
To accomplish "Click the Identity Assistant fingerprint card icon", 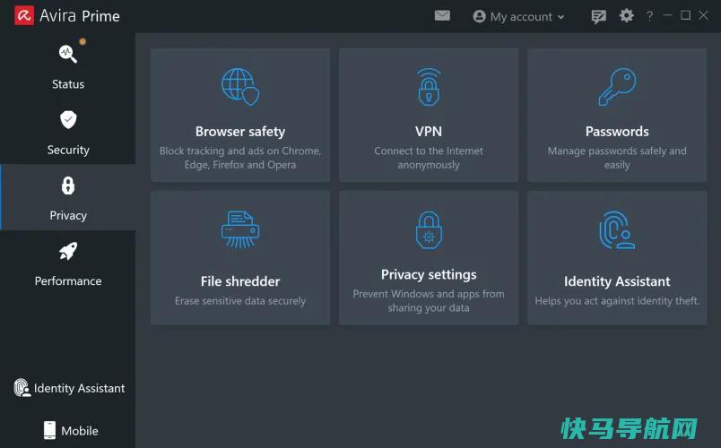I will [617, 229].
